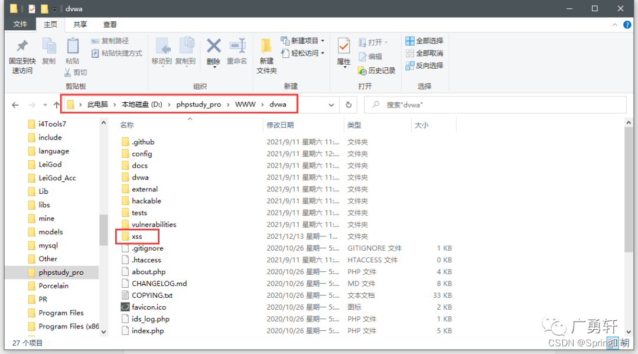This screenshot has height=354, width=638.
Task: Refresh the dvwa folder view
Action: (349, 105)
